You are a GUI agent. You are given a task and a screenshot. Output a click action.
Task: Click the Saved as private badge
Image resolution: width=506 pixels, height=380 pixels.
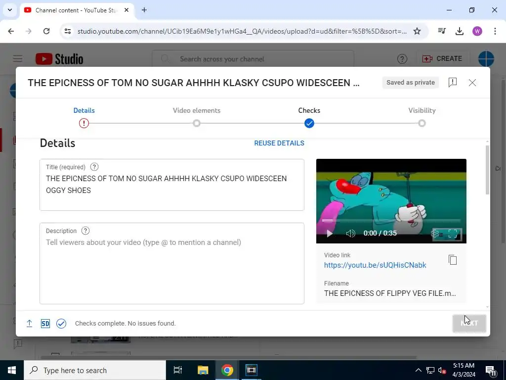click(411, 83)
